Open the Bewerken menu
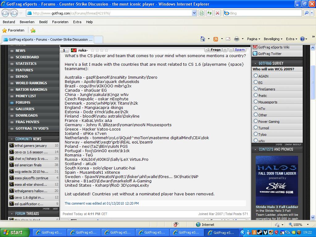Image resolution: width=316 pixels, height=237 pixels. (27, 22)
